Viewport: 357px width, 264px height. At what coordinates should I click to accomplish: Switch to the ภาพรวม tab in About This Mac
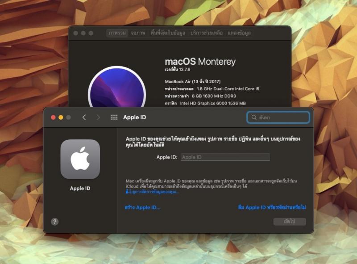(117, 33)
